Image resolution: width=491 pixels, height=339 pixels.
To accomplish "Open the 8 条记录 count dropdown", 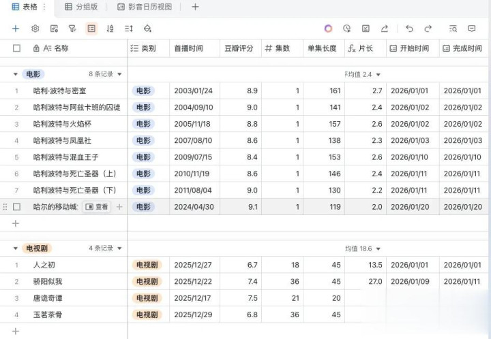I will click(105, 74).
